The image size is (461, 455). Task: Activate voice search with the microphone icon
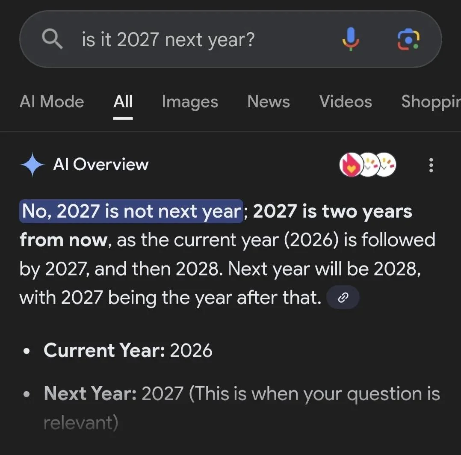click(x=351, y=39)
